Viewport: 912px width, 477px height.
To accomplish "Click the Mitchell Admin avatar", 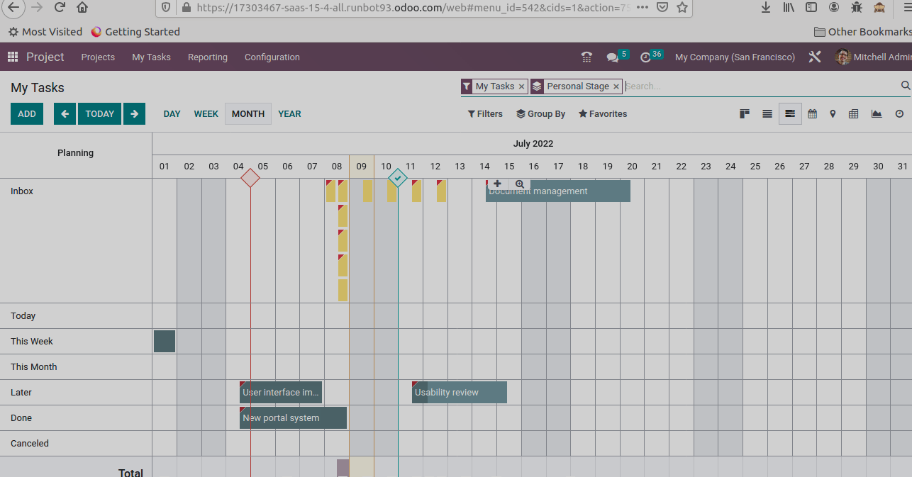I will pos(843,57).
